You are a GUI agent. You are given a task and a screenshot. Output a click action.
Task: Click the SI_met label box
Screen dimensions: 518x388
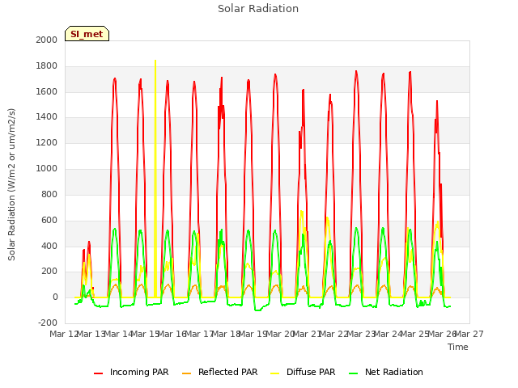87,34
